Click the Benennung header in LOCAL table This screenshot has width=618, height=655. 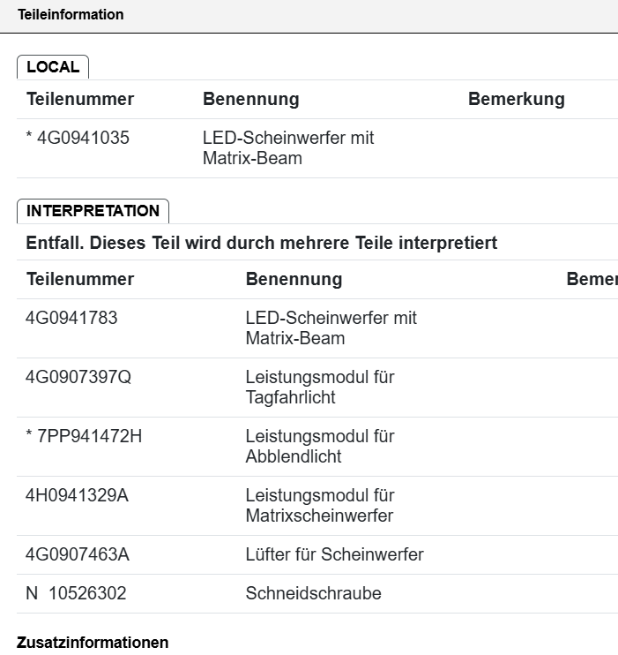click(250, 100)
